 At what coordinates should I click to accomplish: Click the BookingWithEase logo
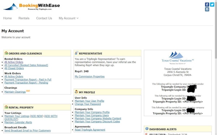coord(31,6)
